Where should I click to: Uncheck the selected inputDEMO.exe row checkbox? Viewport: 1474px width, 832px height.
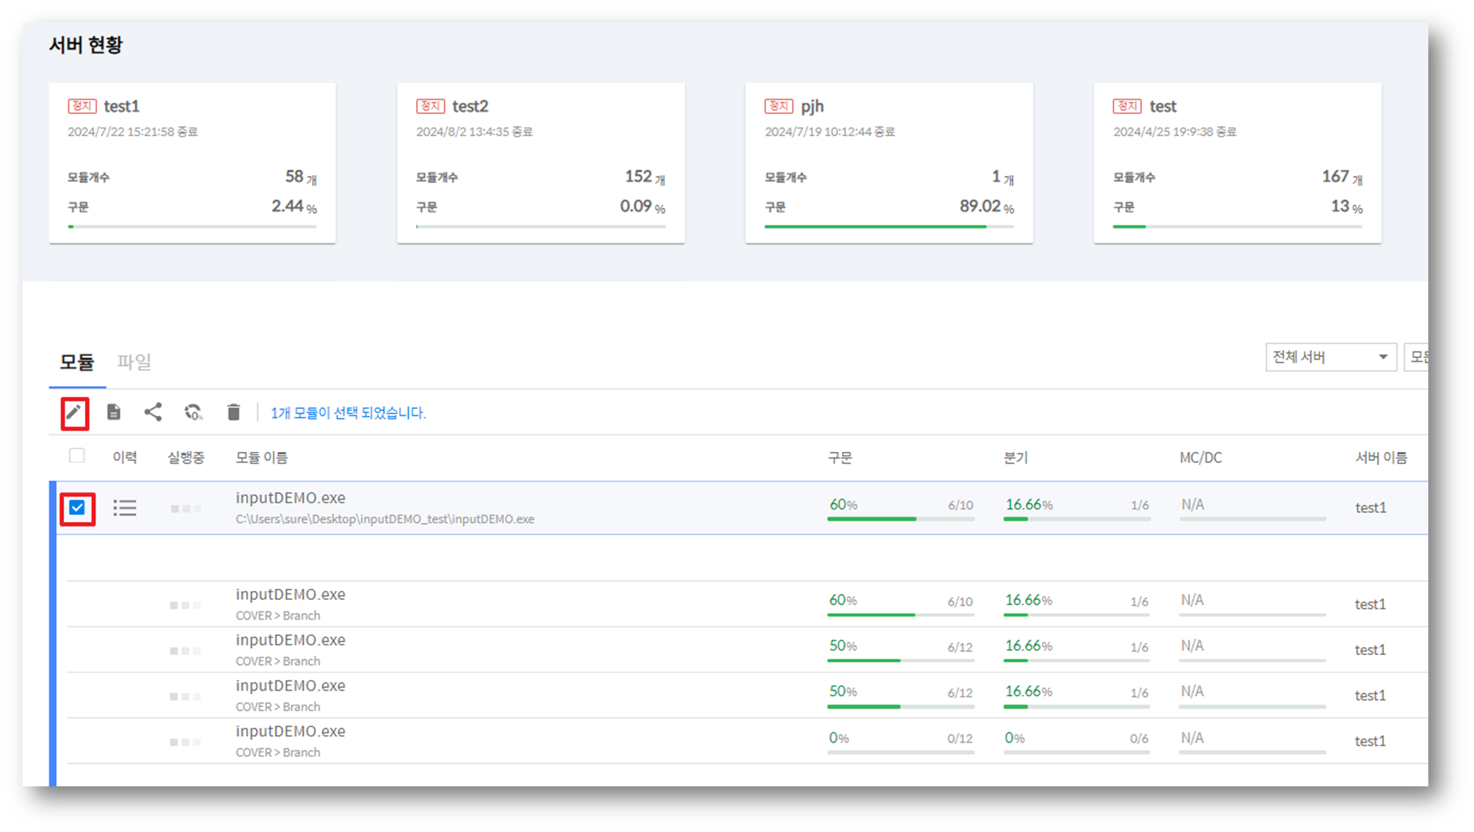point(77,508)
